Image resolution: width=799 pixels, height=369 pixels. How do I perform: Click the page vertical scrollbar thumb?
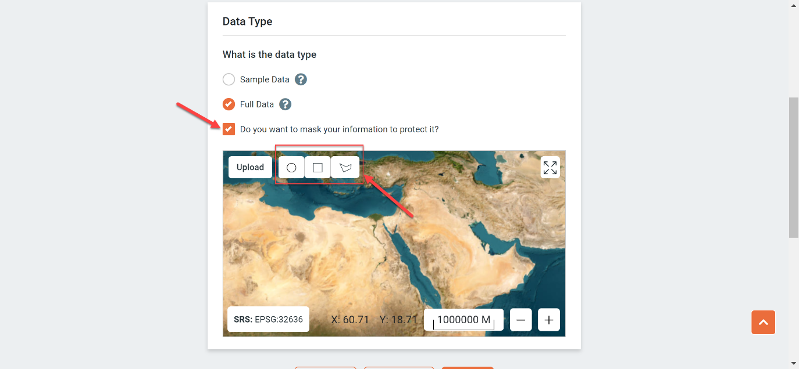point(794,167)
